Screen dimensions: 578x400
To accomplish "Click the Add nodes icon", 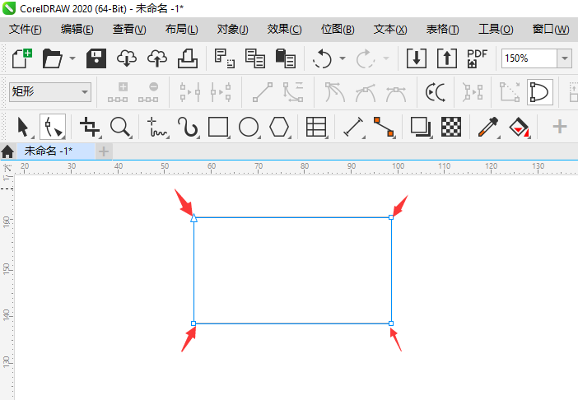I will pos(118,92).
